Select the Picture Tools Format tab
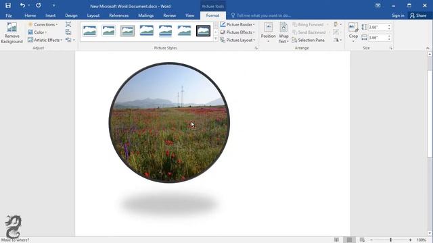The width and height of the screenshot is (433, 243). pos(212,16)
